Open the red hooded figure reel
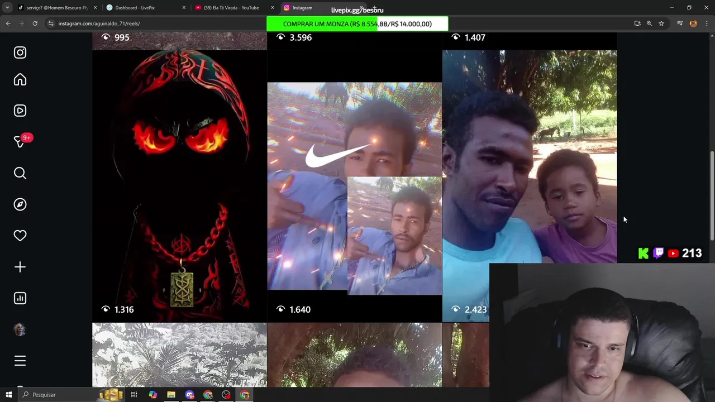Screen dimensions: 715x402 tap(179, 186)
